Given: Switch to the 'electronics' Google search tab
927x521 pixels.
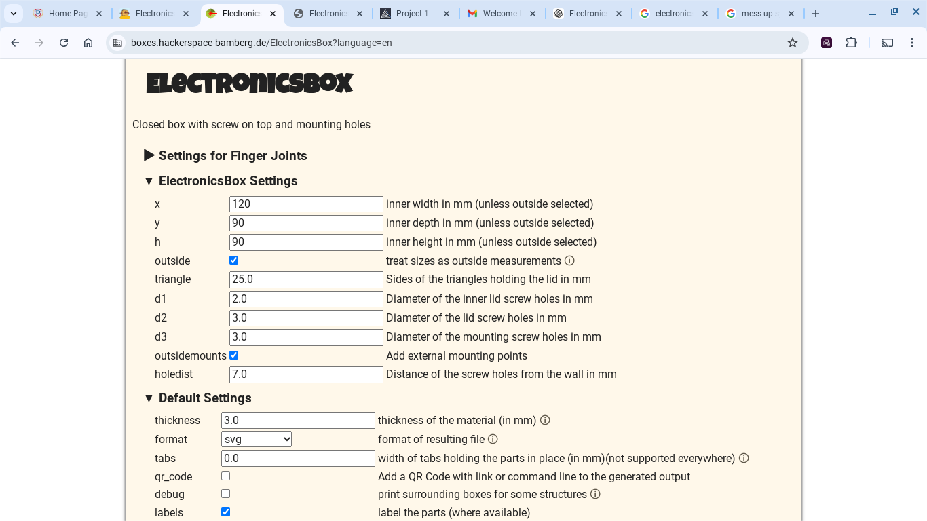Looking at the screenshot, I should [675, 14].
